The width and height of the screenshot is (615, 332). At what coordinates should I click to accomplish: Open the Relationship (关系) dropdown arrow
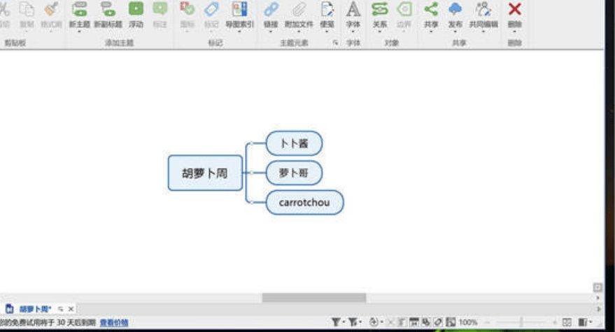380,31
